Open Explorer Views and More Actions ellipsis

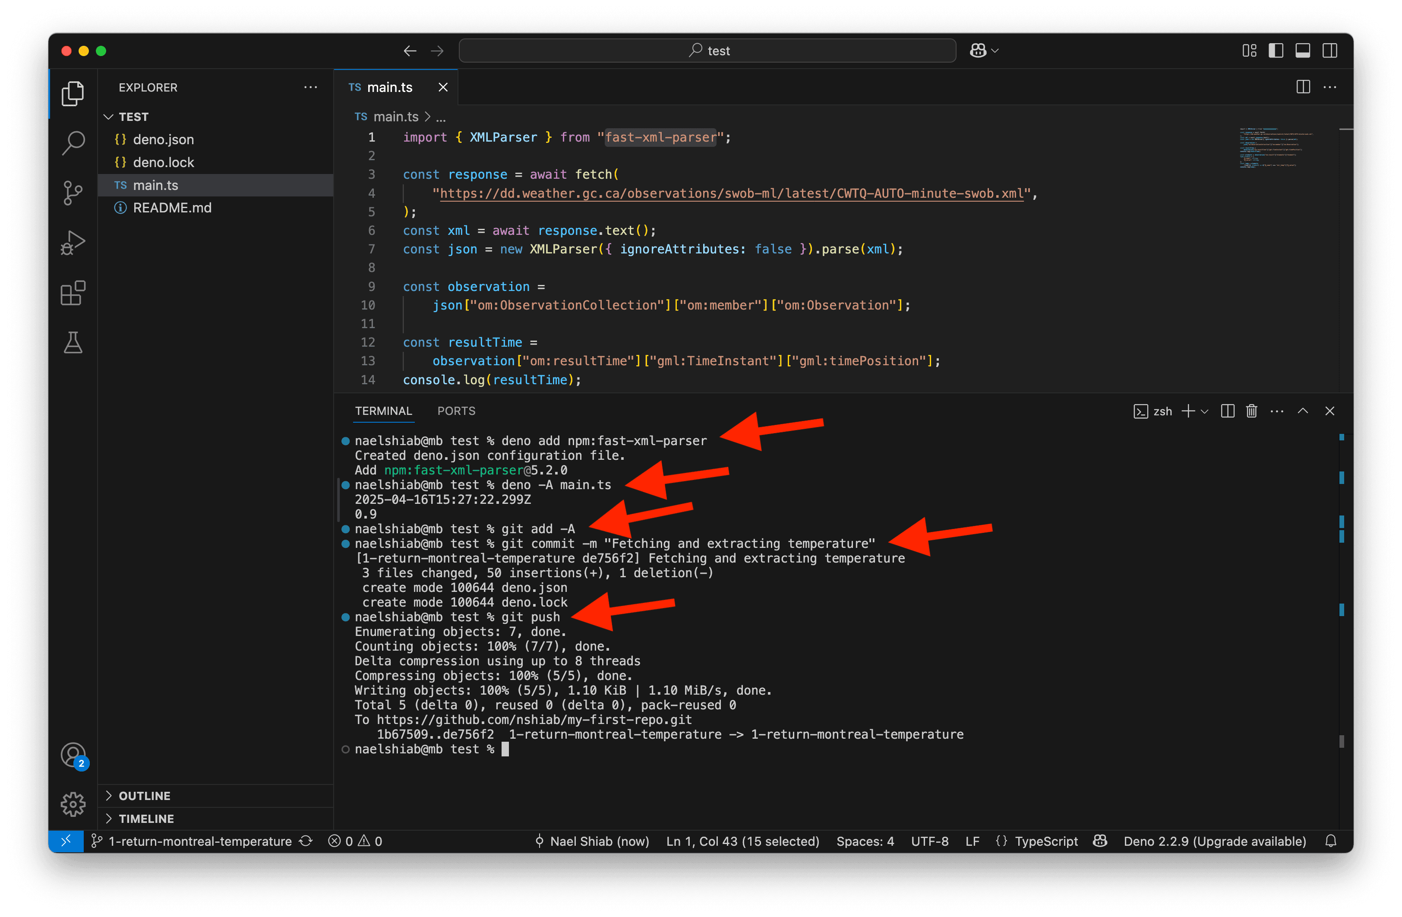point(310,87)
